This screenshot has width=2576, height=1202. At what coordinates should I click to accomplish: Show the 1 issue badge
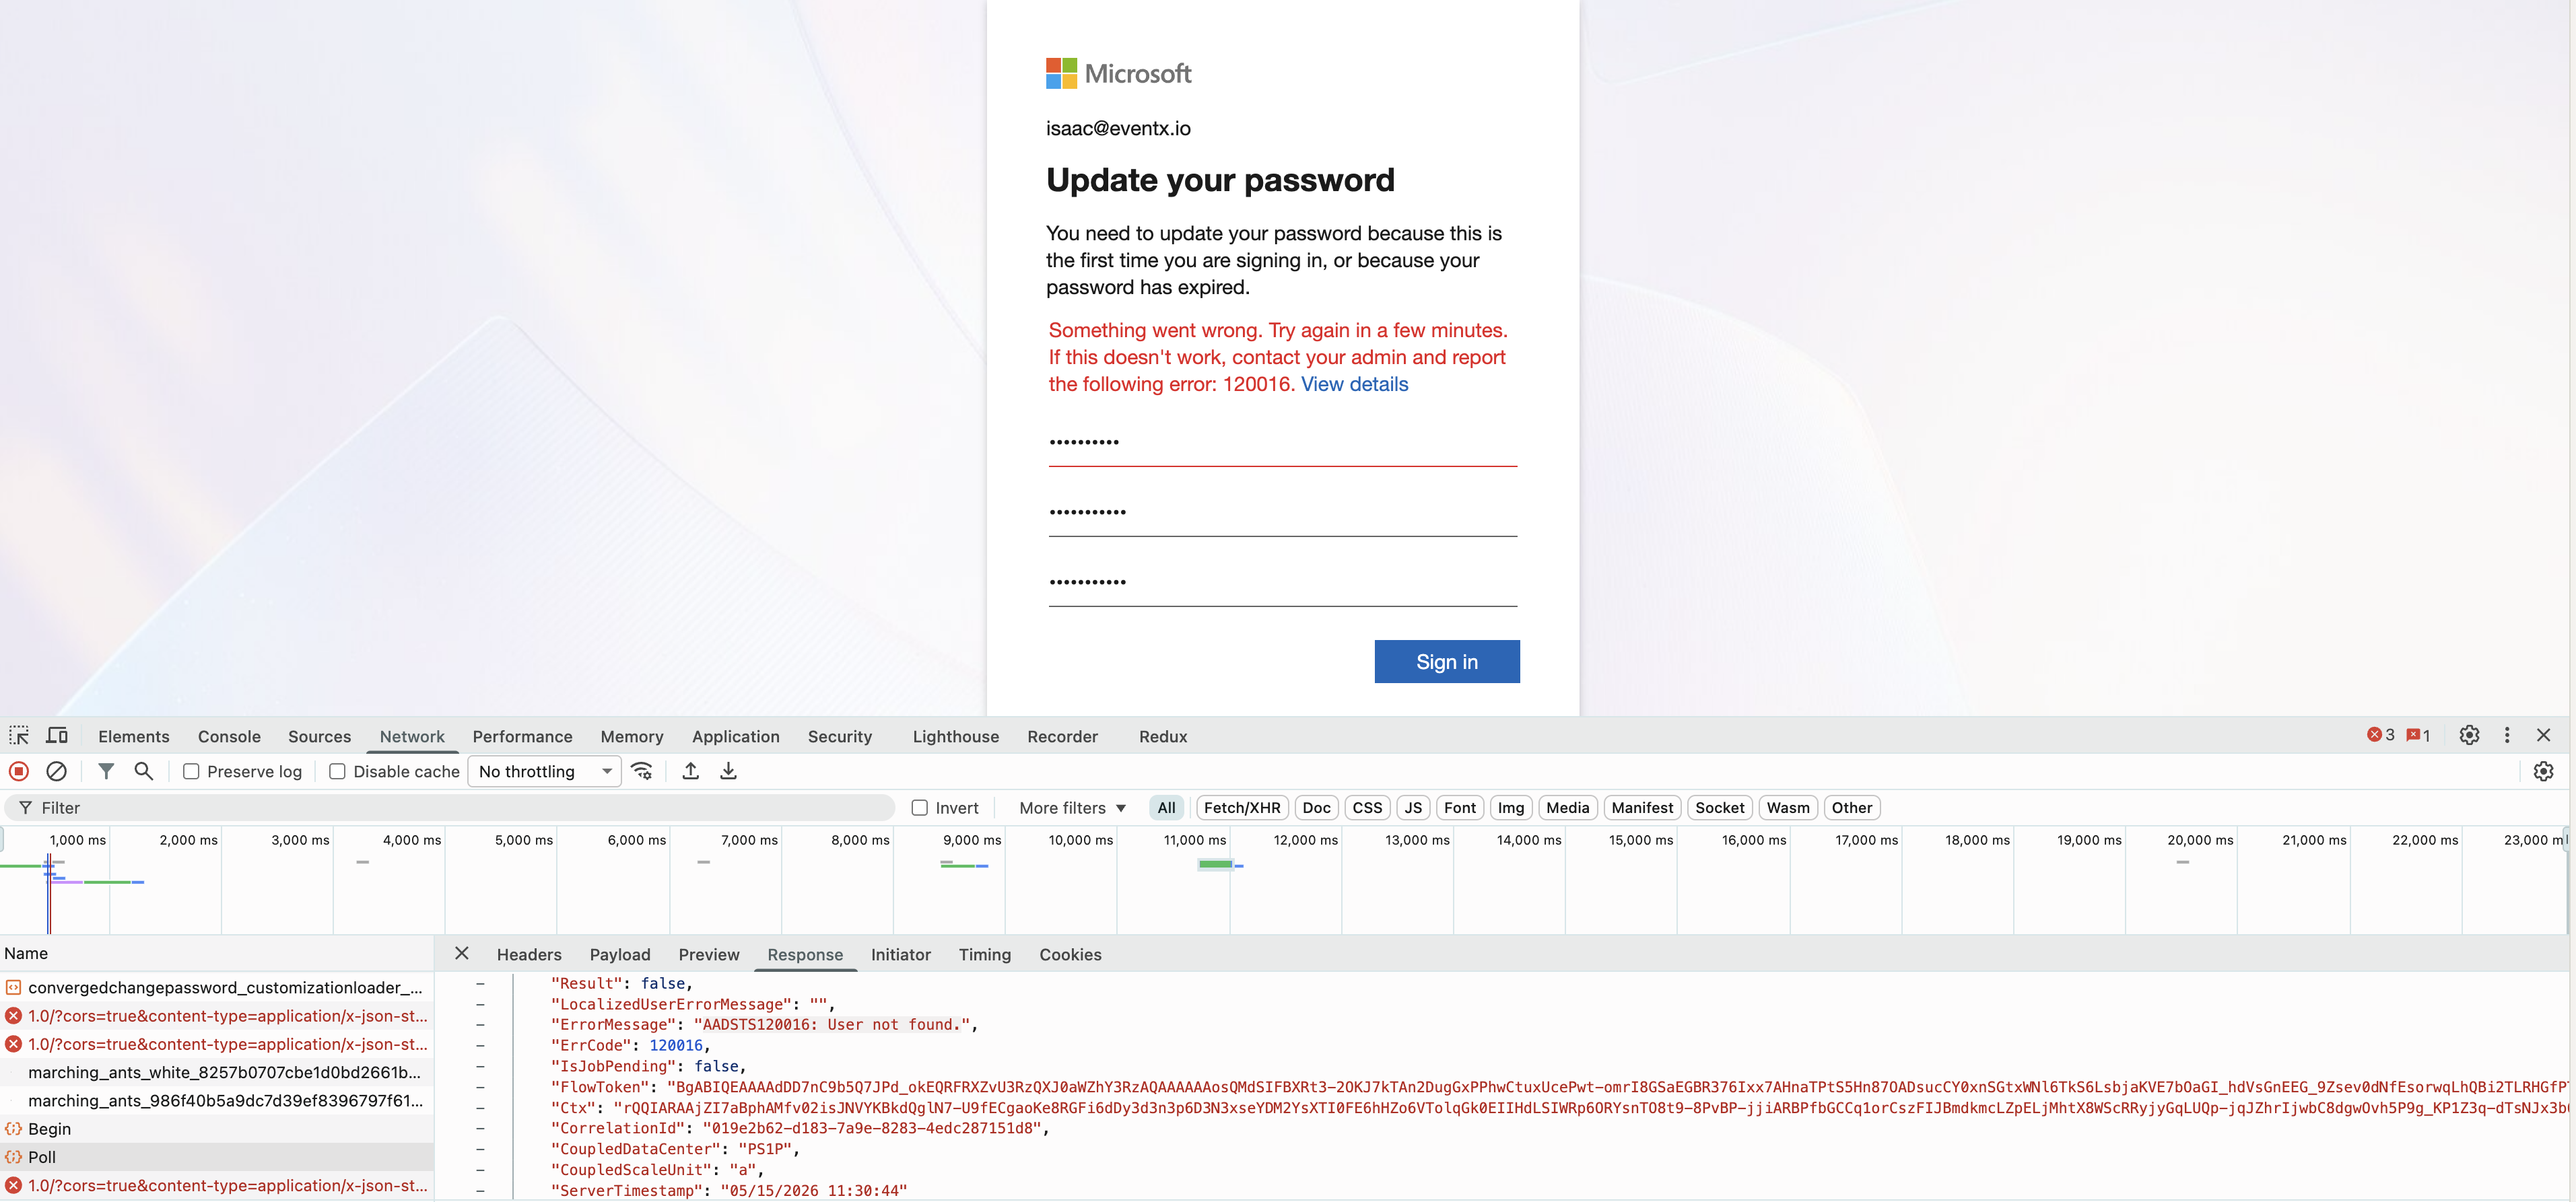(x=2418, y=735)
